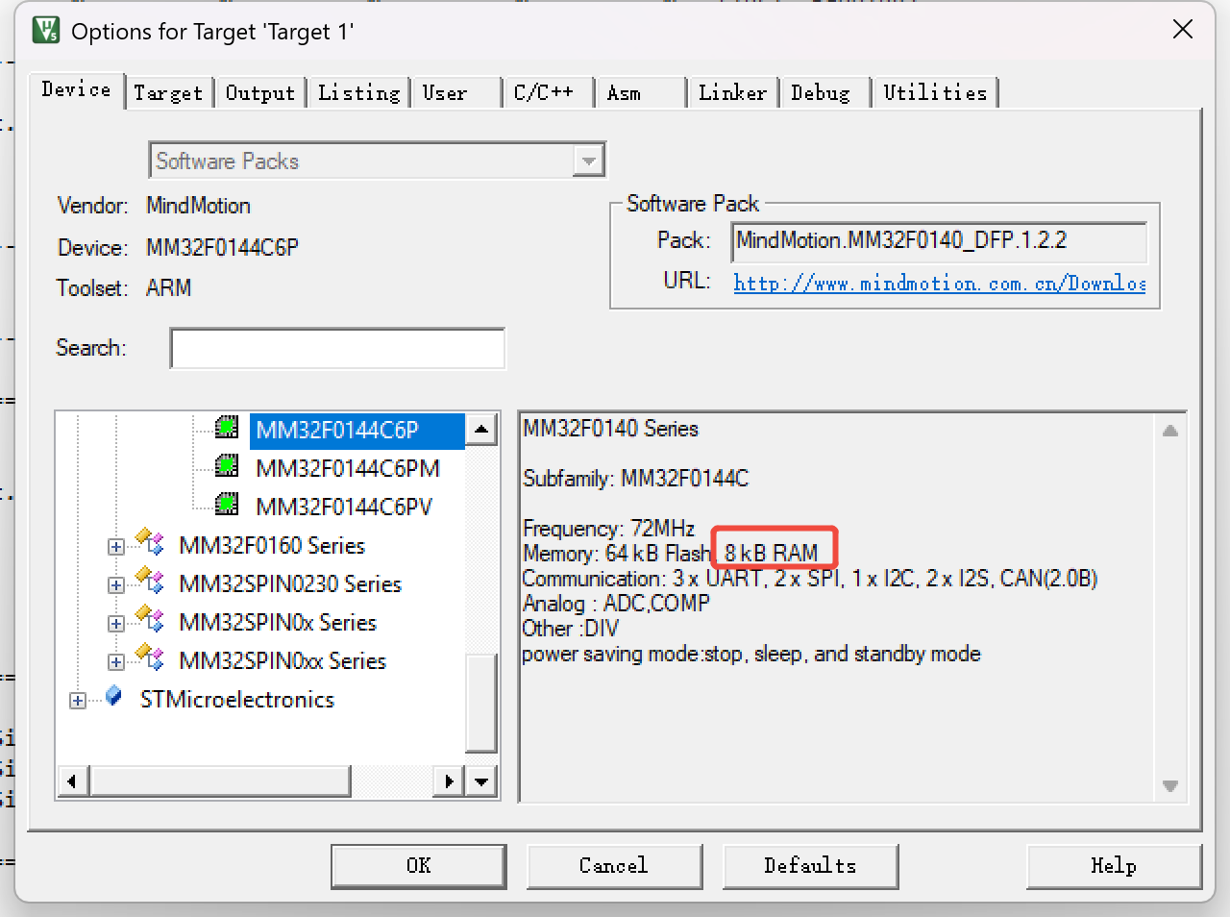Select the MM32SPIN0x Series tree item

278,623
